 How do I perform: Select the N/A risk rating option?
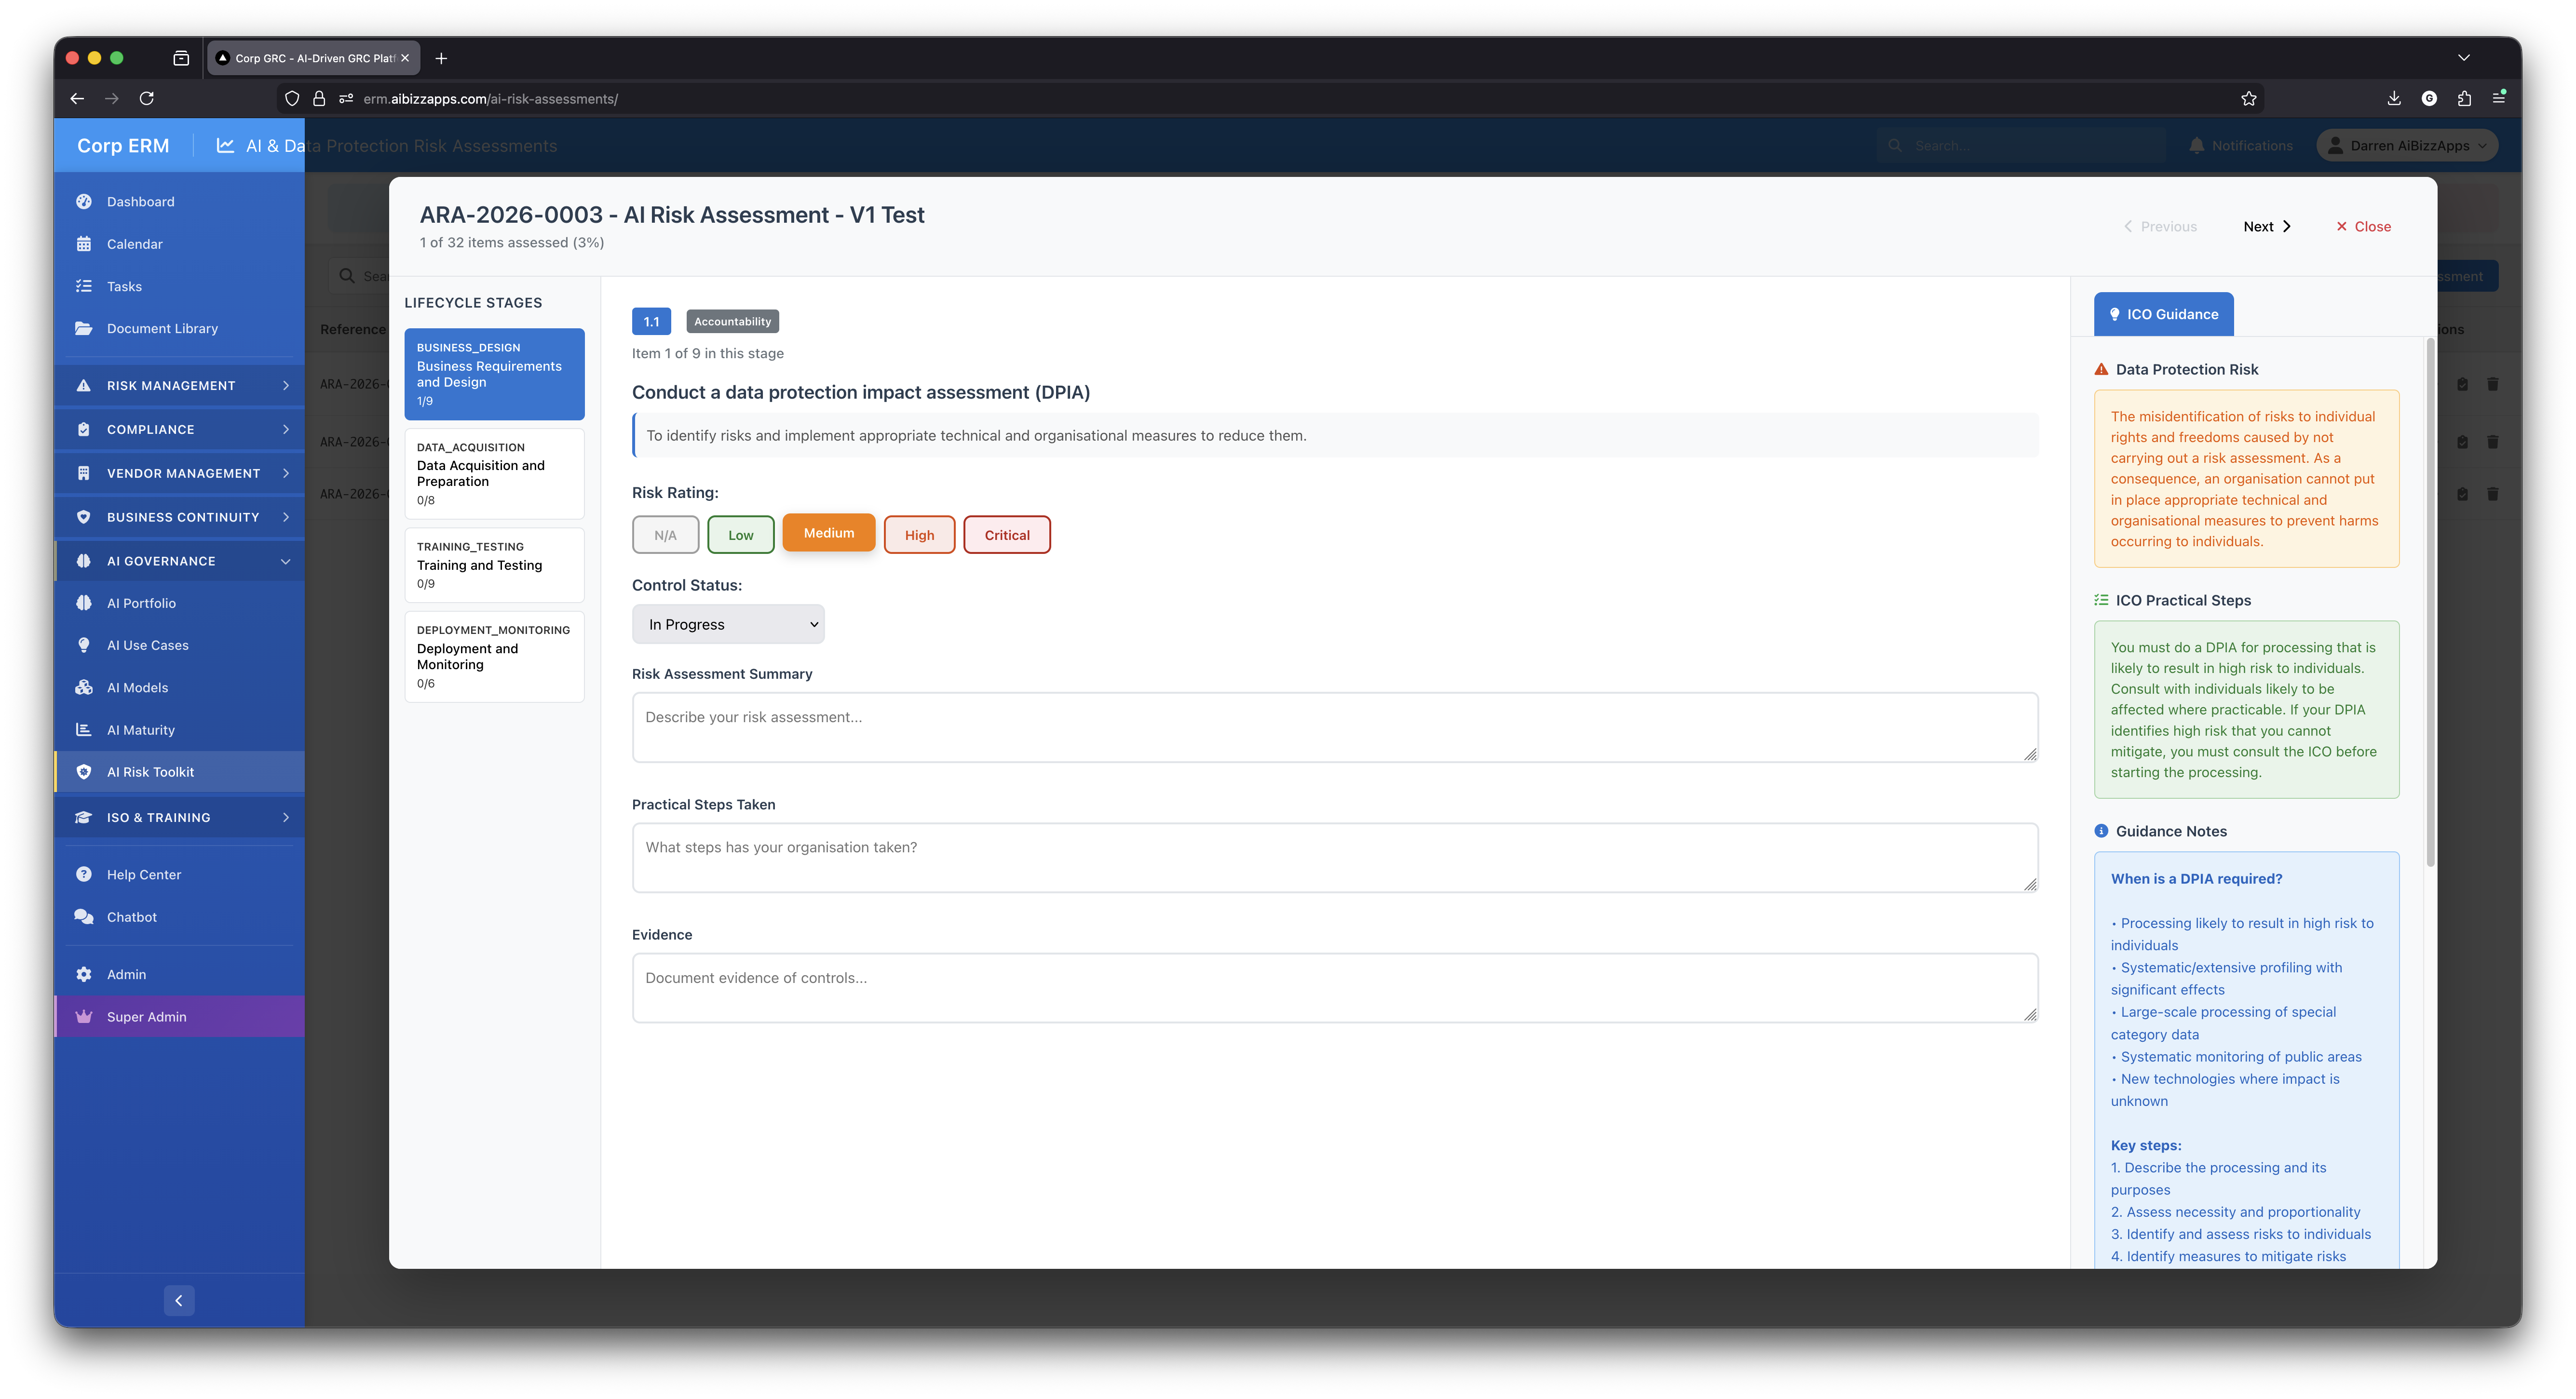665,535
